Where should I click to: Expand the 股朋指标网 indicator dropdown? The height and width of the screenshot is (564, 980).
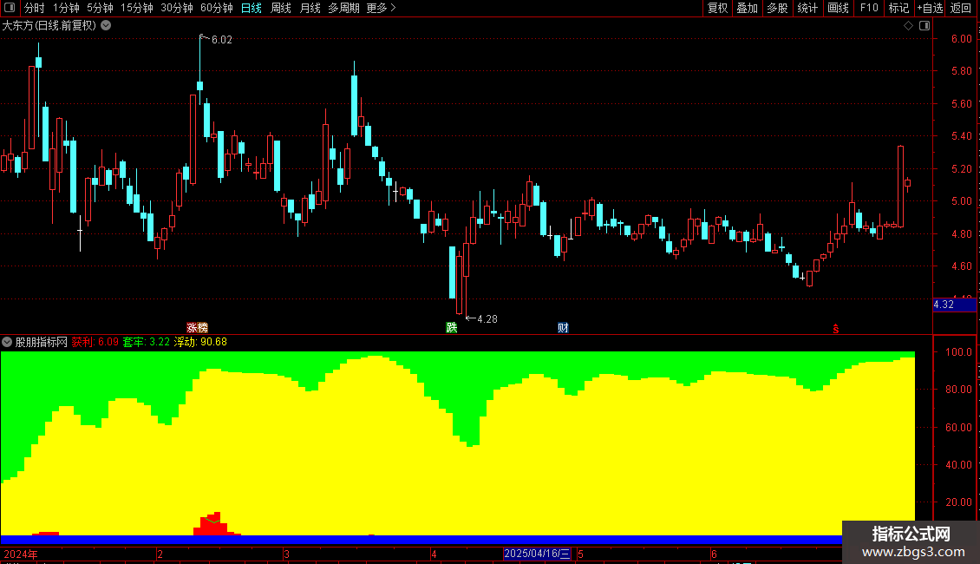[x=7, y=342]
